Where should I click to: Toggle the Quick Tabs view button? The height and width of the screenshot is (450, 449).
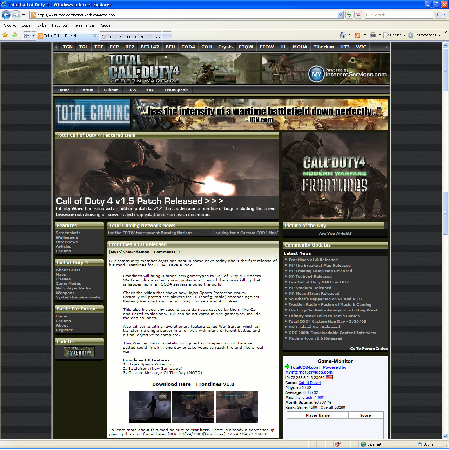(x=27, y=36)
